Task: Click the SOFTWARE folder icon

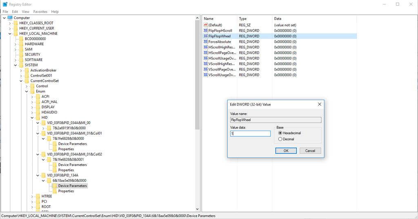Action: [21, 60]
